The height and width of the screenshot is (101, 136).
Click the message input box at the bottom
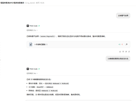(x=78, y=100)
